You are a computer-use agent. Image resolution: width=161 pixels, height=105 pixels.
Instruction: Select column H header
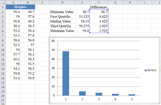[x=130, y=2]
